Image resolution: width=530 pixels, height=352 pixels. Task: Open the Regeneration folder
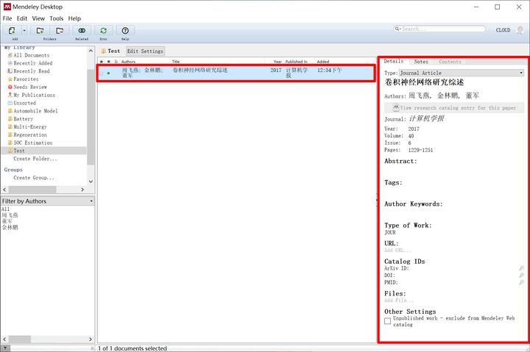[x=30, y=135]
